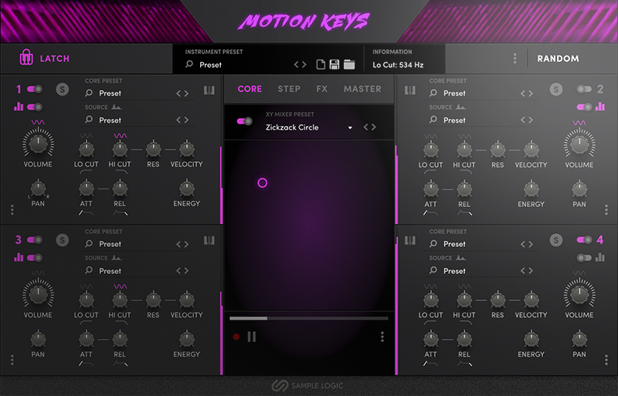Go to previous core 4 source preset
Image resolution: width=618 pixels, height=396 pixels.
click(x=523, y=271)
